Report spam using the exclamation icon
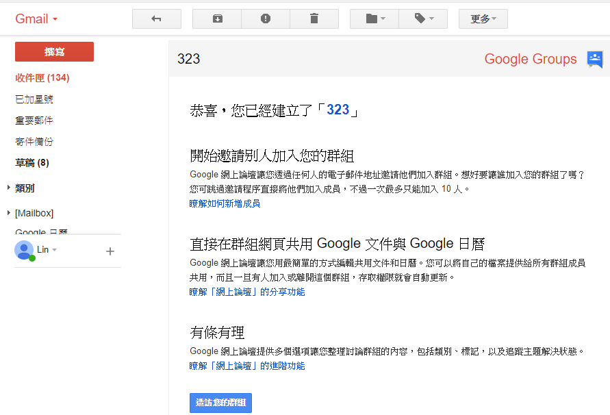 (266, 18)
